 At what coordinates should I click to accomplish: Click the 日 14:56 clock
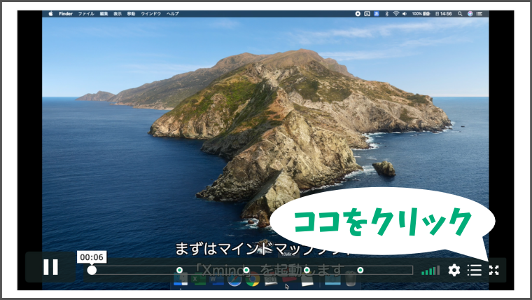click(x=443, y=13)
